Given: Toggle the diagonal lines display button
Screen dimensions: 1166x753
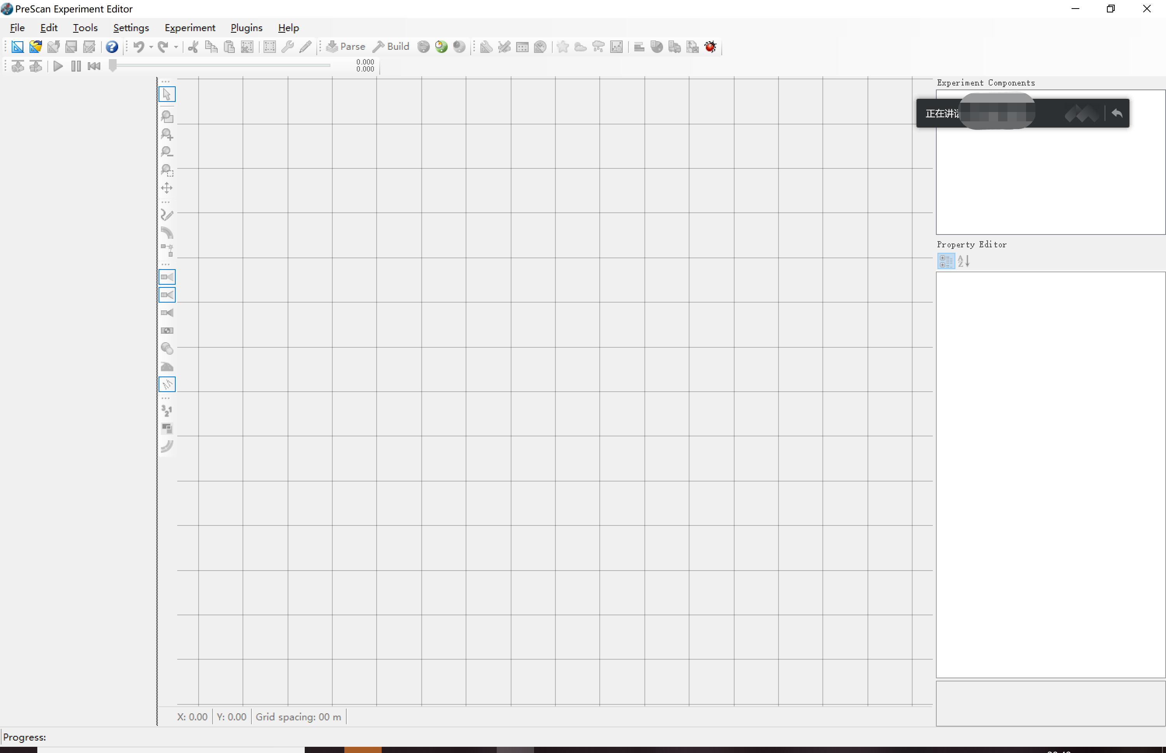Looking at the screenshot, I should click(167, 384).
